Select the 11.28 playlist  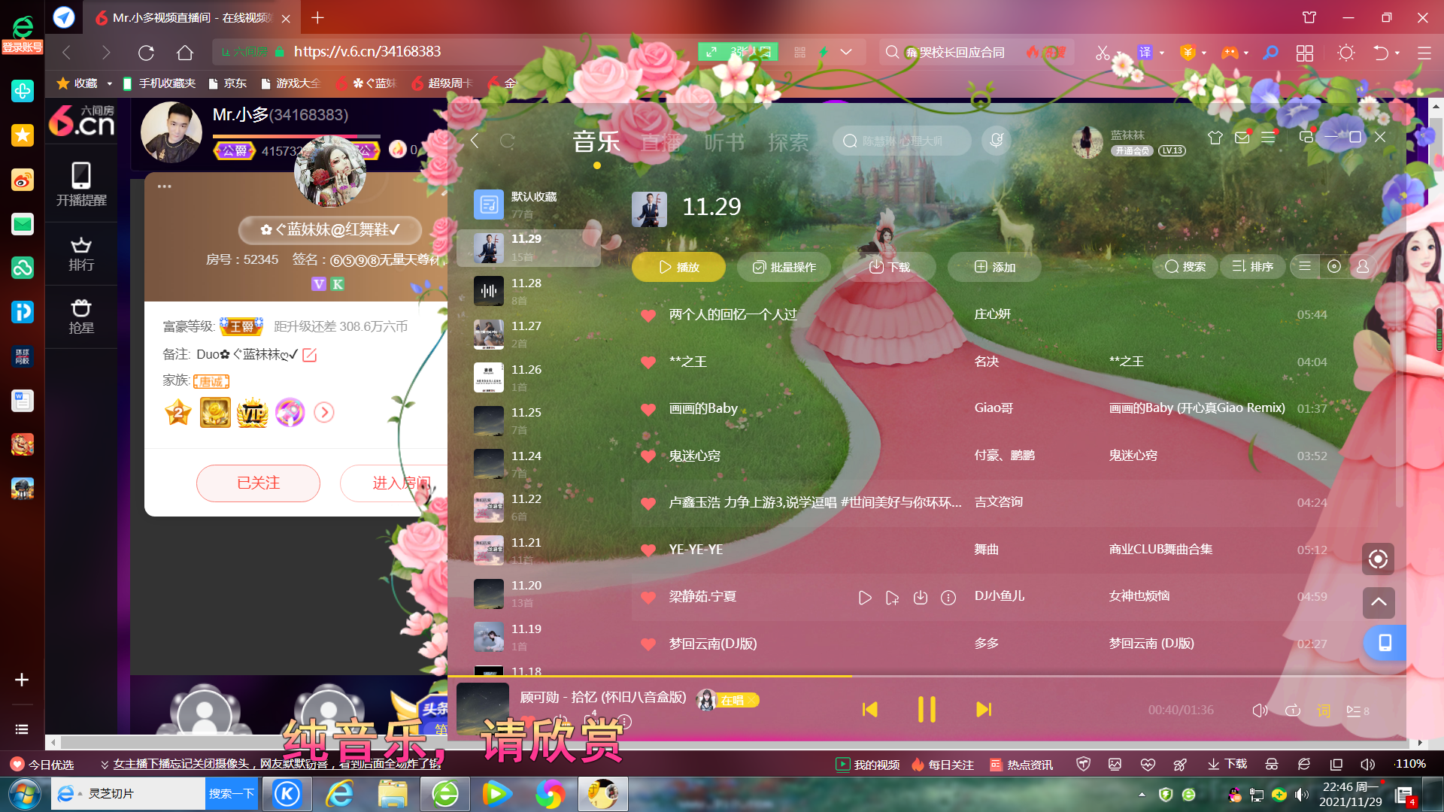(529, 291)
